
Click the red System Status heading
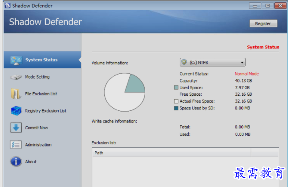pos(263,47)
